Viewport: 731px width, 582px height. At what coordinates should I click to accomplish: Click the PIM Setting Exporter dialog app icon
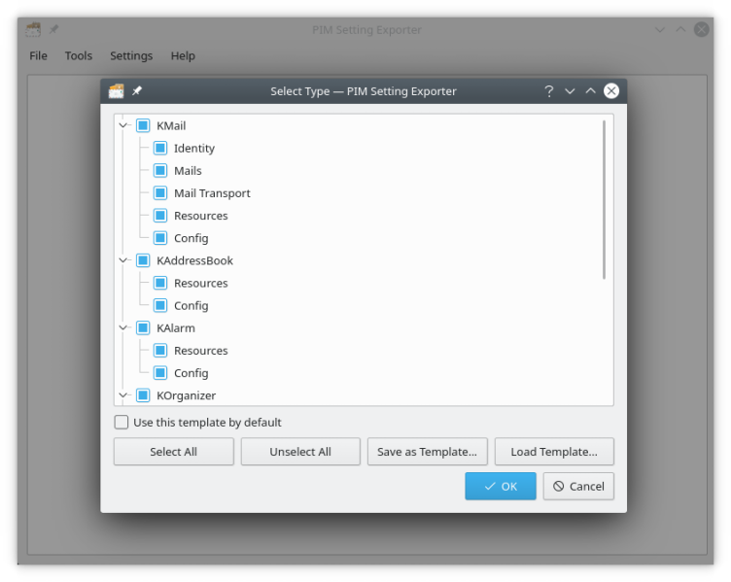117,91
